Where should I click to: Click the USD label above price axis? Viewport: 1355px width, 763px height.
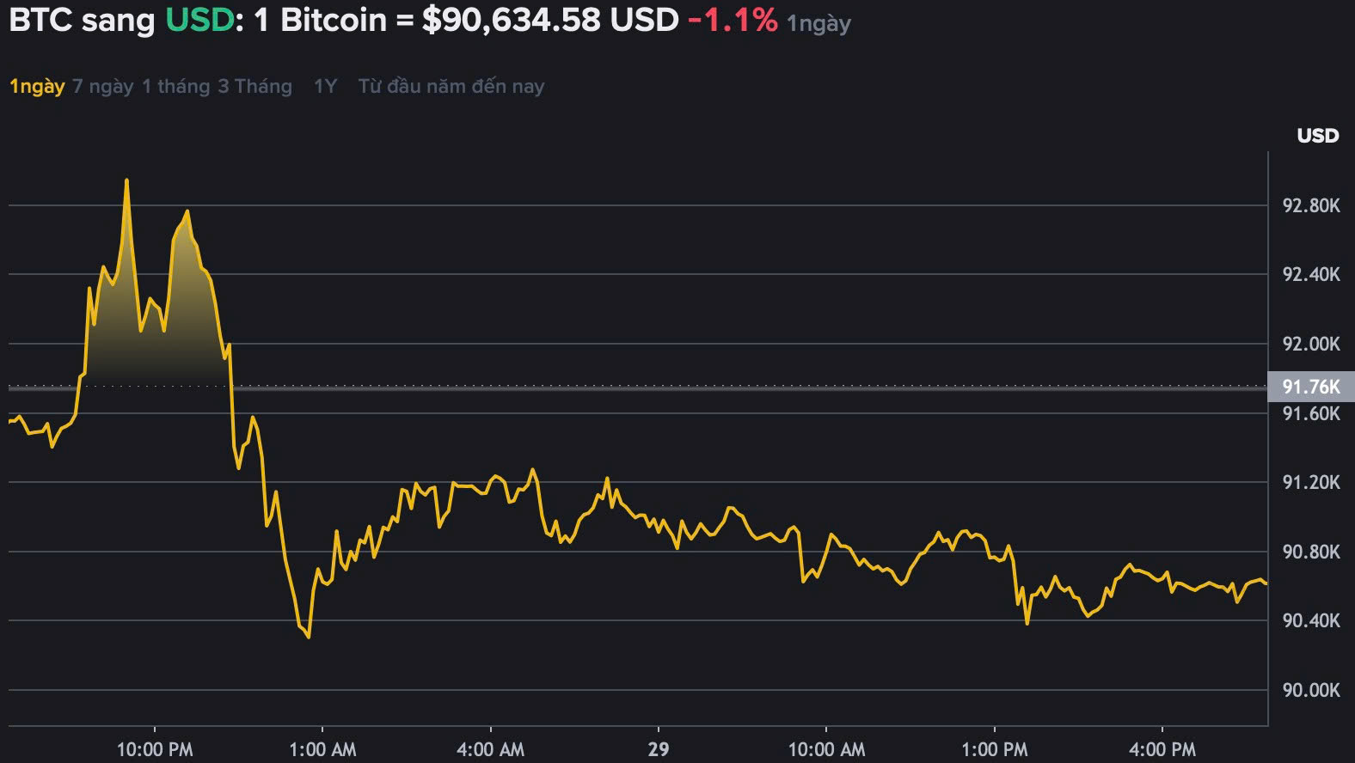[1317, 136]
